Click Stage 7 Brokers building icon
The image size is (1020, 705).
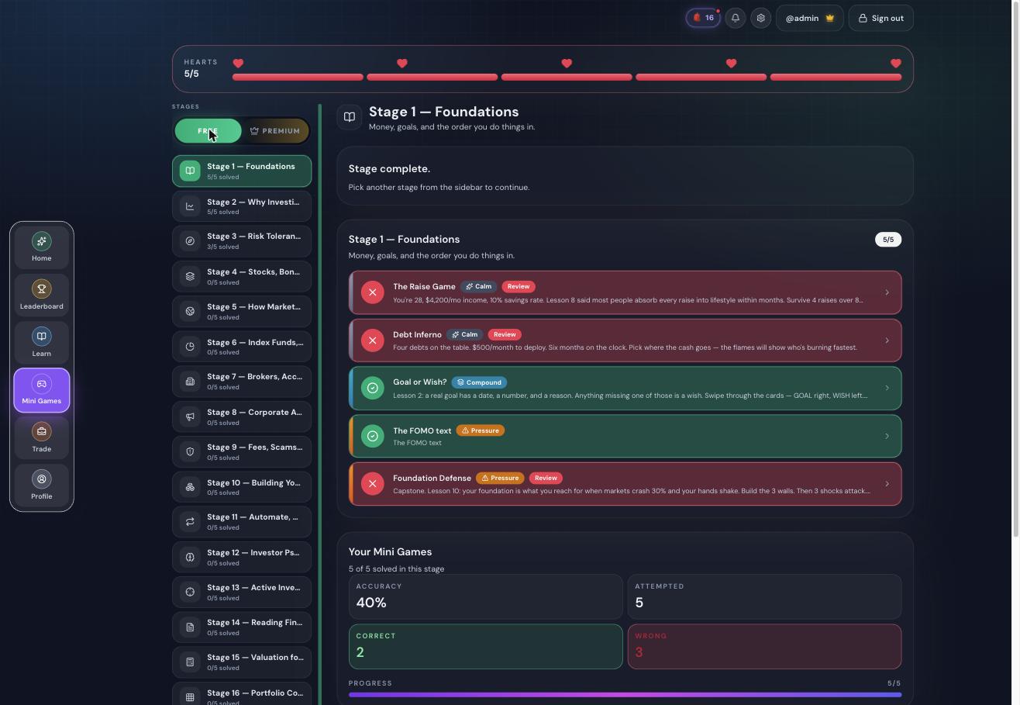coord(190,382)
